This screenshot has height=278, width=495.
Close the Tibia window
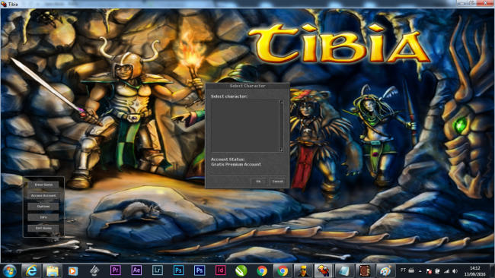tap(486, 3)
